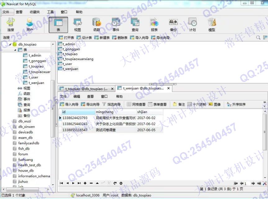
Task: Open the 计划 schedule section
Action: tap(193, 25)
